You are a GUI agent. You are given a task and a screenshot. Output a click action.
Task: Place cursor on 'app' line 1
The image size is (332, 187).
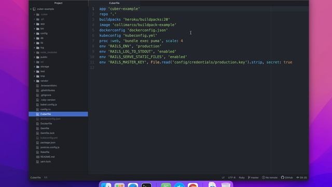point(103,9)
